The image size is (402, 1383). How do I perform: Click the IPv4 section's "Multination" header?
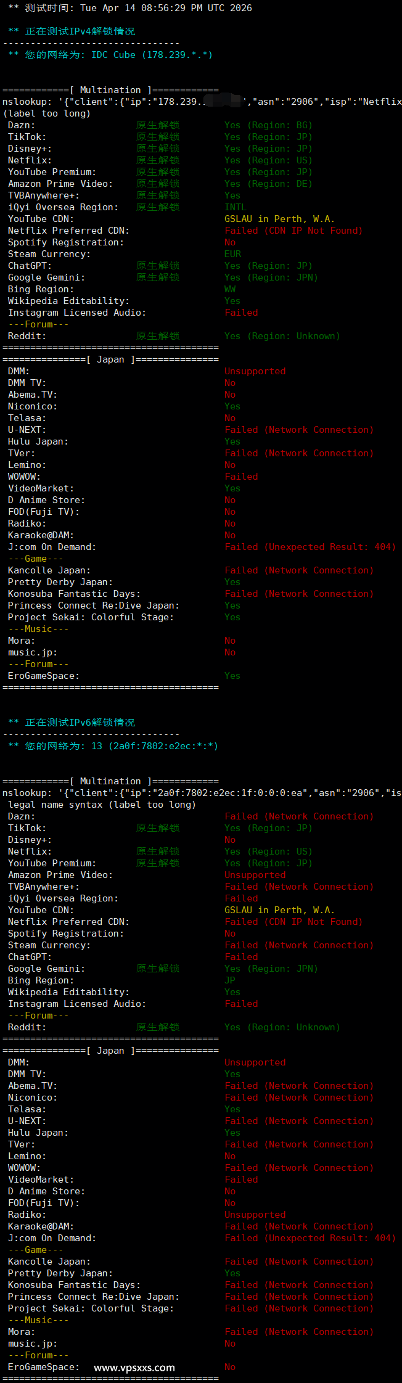(110, 90)
